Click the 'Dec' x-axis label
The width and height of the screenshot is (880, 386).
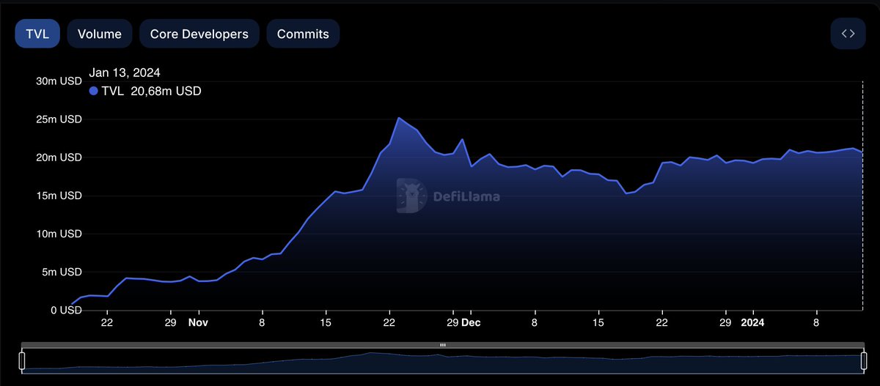(471, 322)
